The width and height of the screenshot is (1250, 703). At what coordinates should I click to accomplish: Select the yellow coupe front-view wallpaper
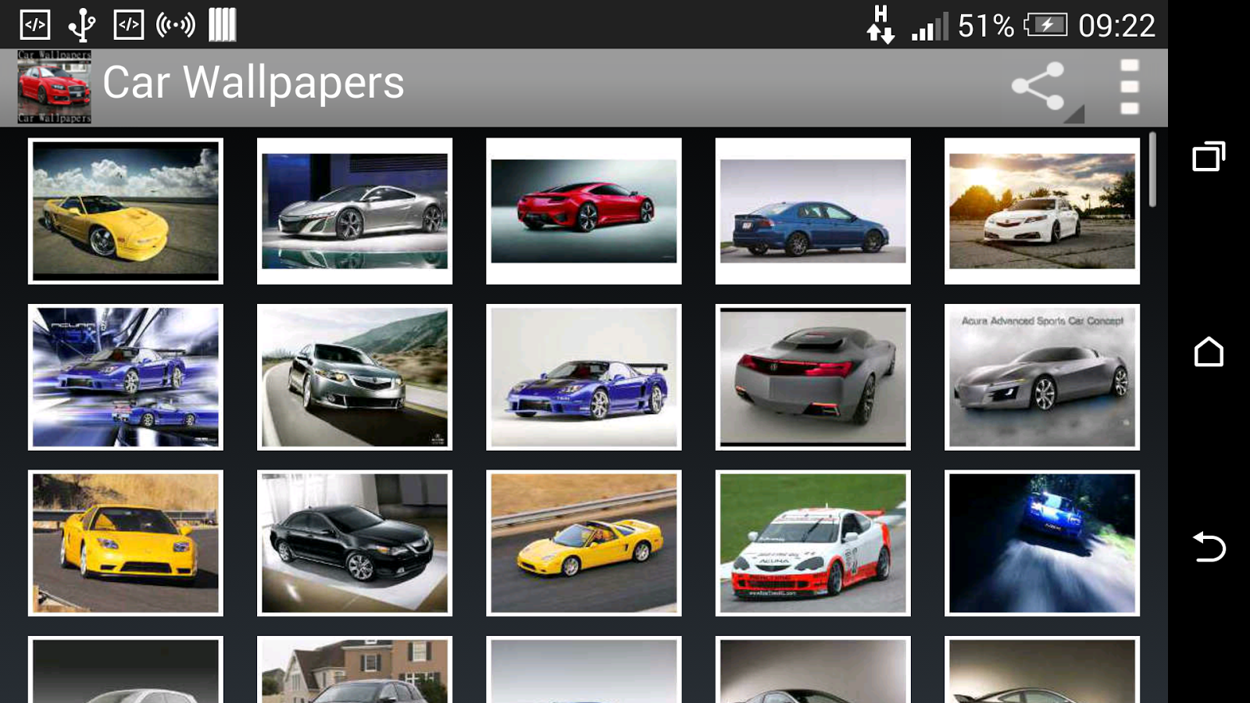point(126,543)
